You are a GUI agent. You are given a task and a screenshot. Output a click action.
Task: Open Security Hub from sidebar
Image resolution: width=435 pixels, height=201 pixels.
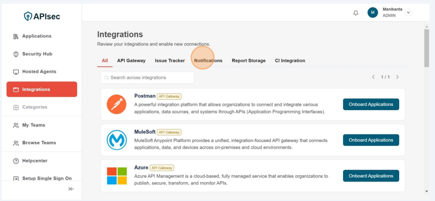click(x=37, y=54)
